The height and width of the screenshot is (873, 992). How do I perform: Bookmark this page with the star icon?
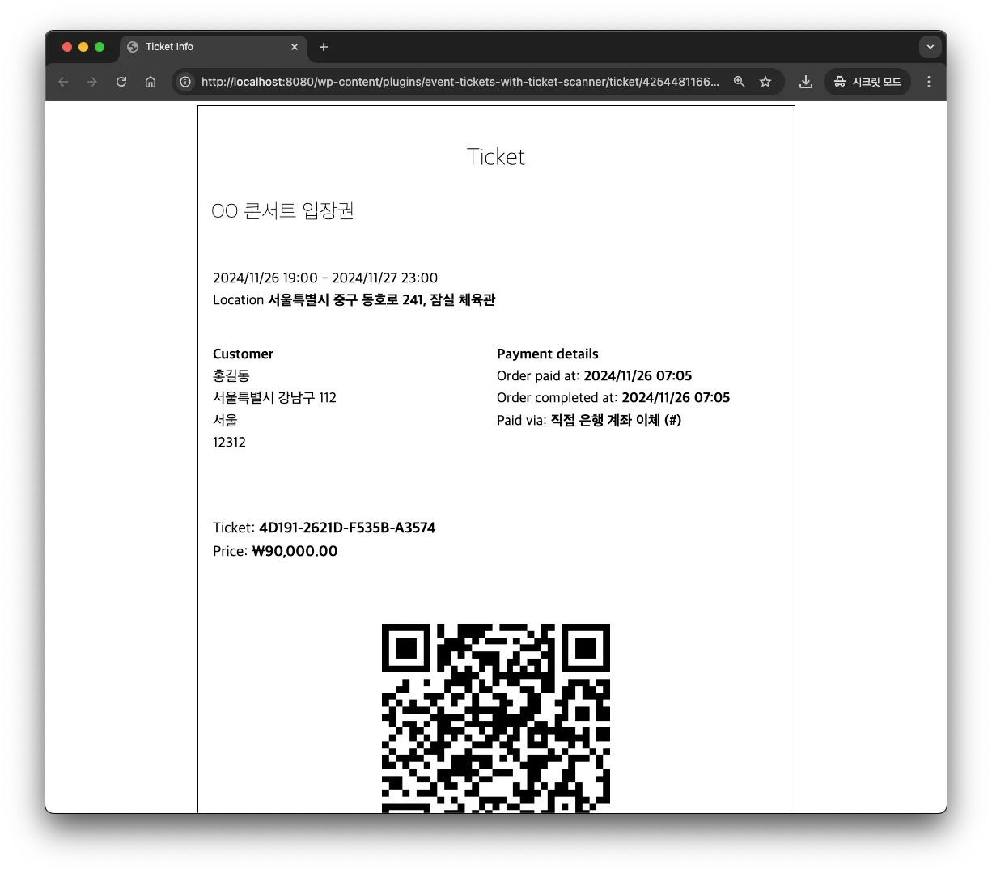click(765, 82)
